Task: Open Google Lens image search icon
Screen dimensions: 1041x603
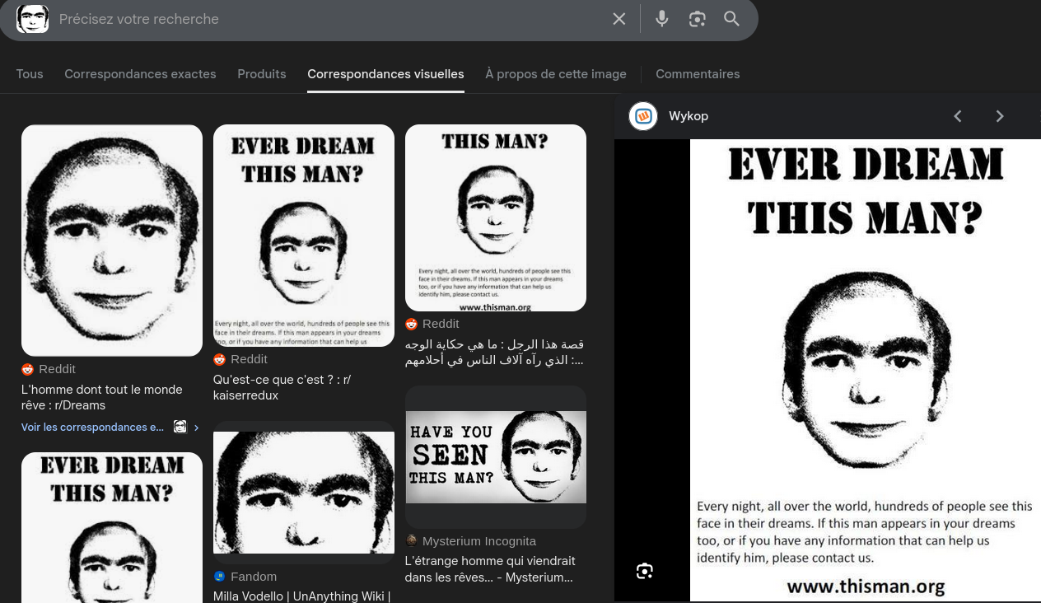Action: click(697, 18)
